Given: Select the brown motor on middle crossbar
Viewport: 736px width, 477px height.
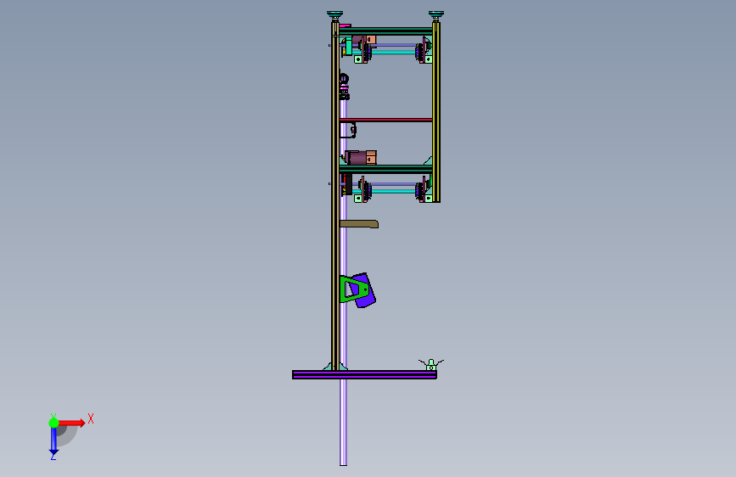Looking at the screenshot, I should [361, 157].
